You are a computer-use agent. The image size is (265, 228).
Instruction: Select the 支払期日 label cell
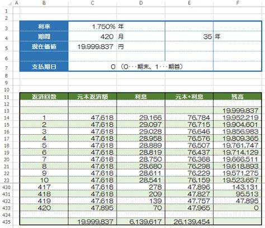pyautogui.click(x=44, y=66)
